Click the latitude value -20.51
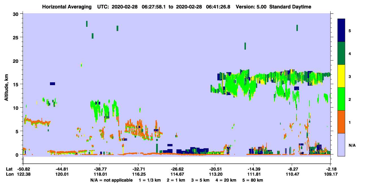 pyautogui.click(x=215, y=169)
